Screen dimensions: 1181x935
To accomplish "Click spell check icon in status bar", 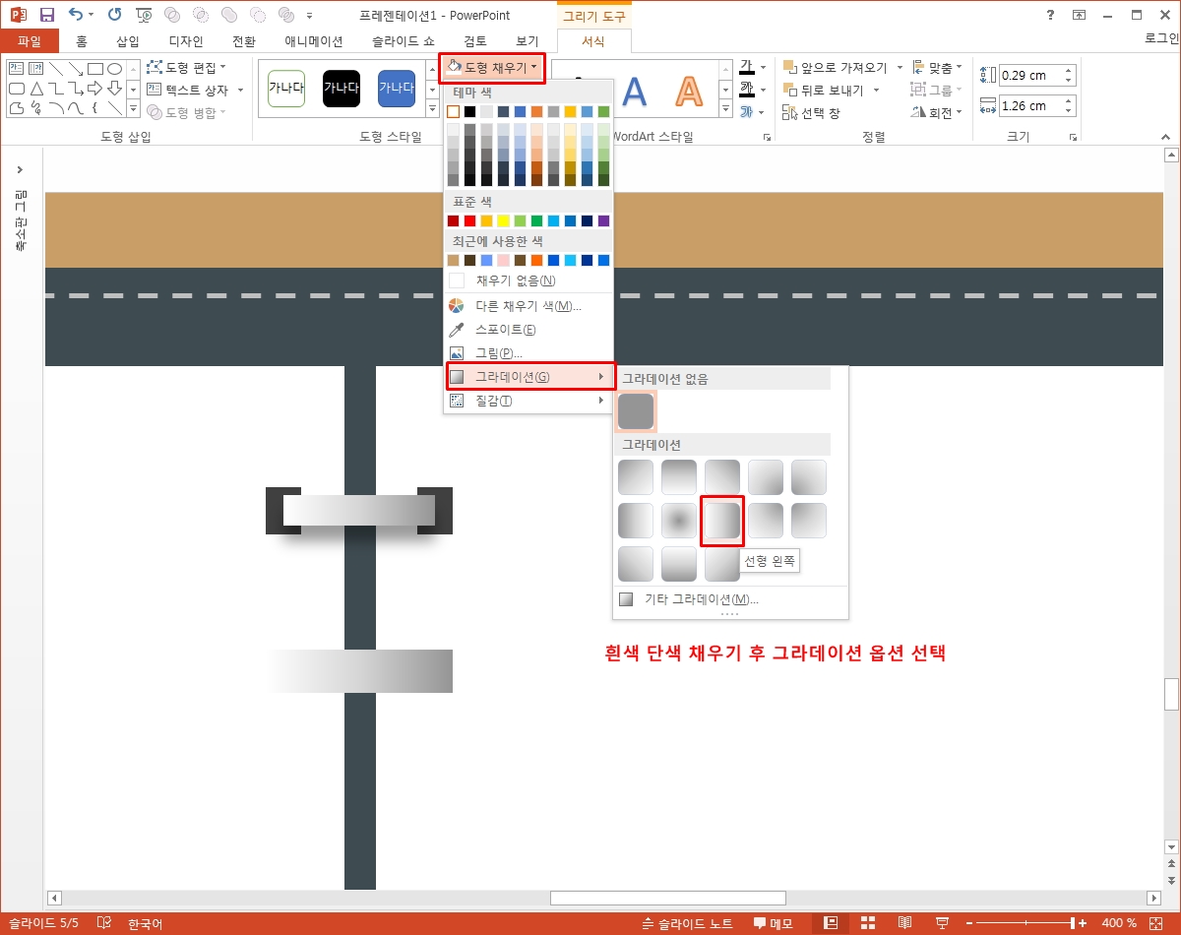I will 103,923.
